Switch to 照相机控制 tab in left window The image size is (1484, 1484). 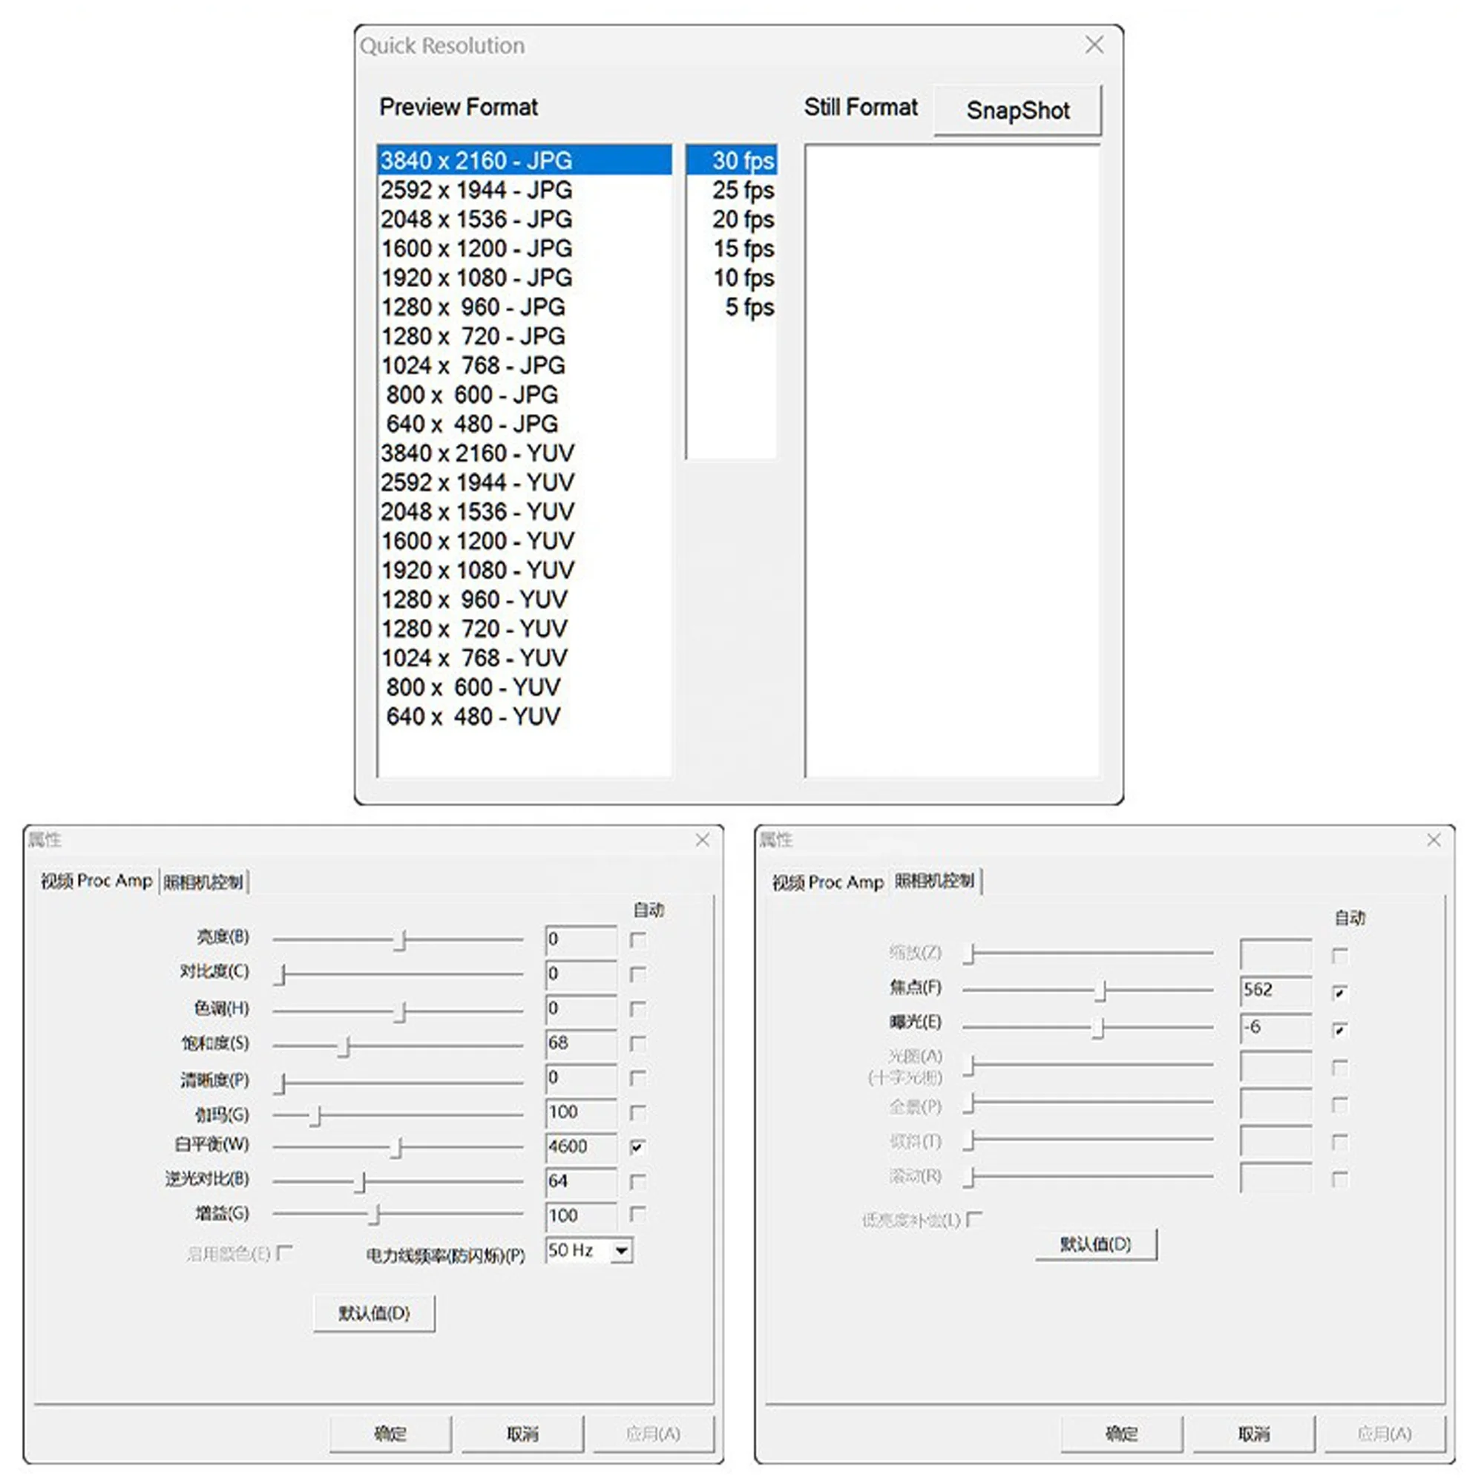click(x=203, y=881)
